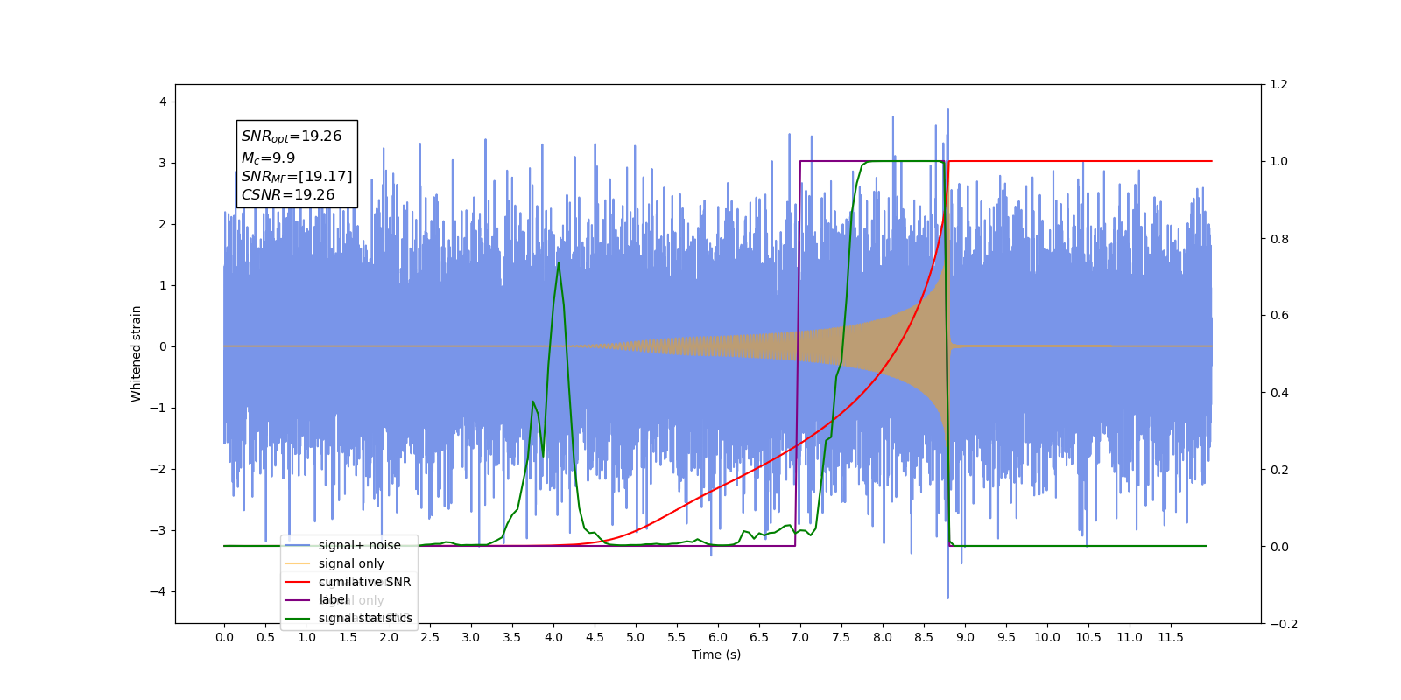The image size is (1401, 700).
Task: Click the 0.6 tick on right axis
Action: pyautogui.click(x=1278, y=316)
